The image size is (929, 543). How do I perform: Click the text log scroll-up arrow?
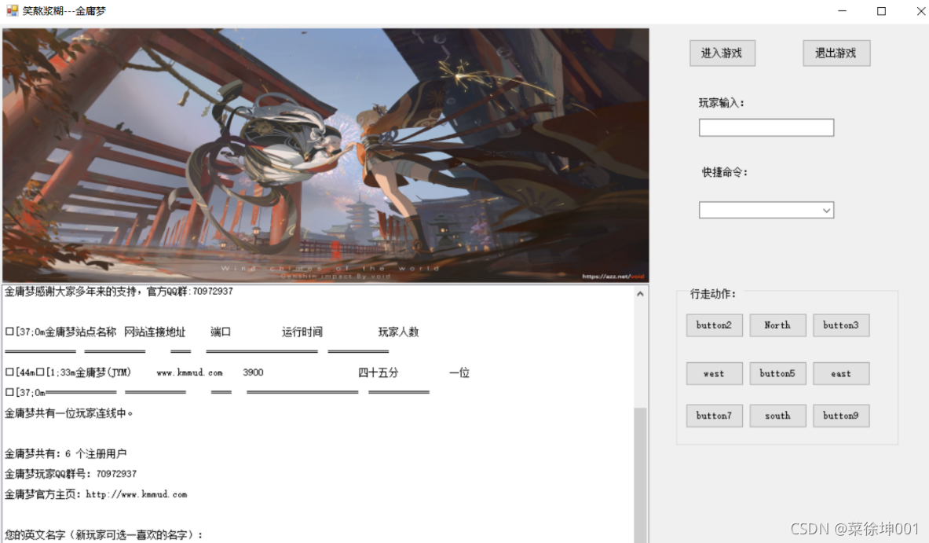click(640, 293)
